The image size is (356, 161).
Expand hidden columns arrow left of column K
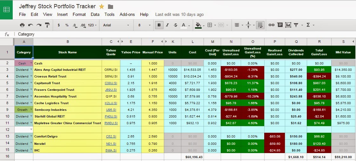click(166, 42)
